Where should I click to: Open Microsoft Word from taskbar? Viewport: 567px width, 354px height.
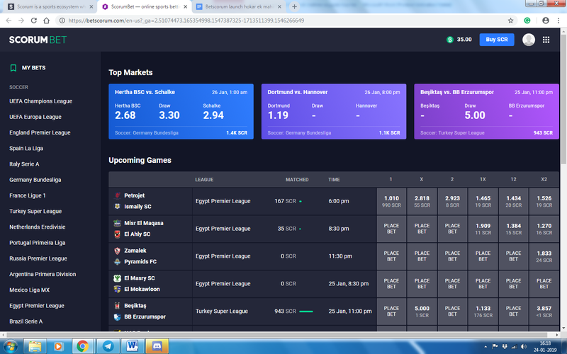(x=132, y=346)
